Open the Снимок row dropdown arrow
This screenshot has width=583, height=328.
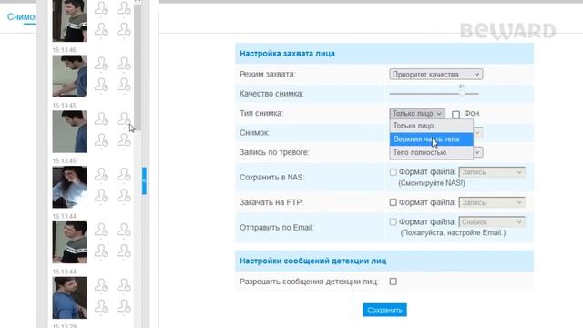477,133
